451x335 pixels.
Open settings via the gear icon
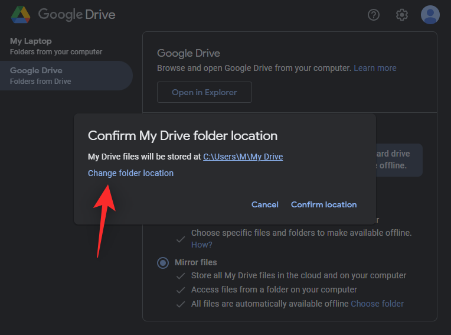401,15
